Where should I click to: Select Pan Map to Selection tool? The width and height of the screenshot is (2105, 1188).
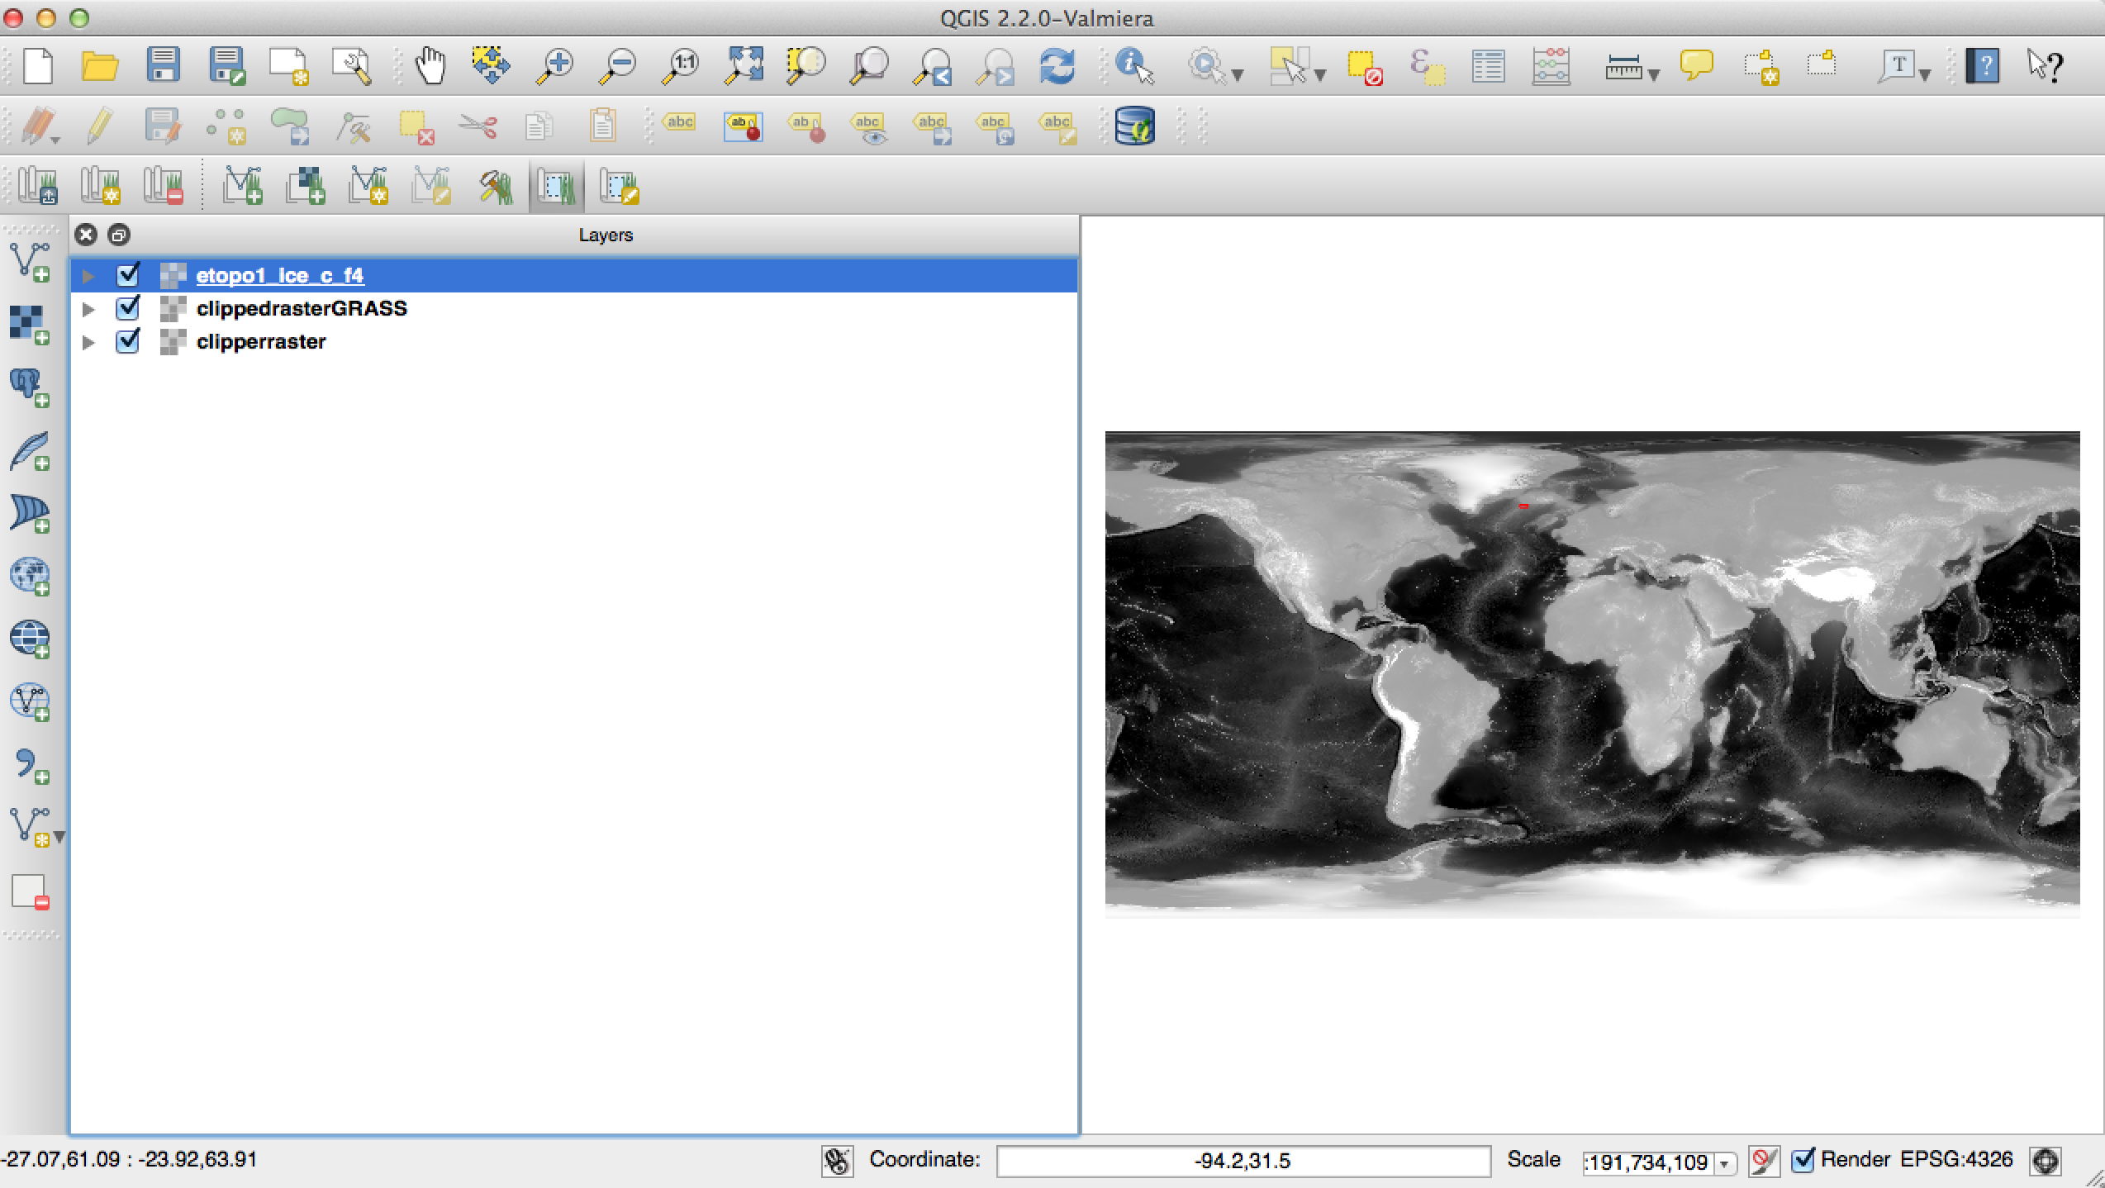click(492, 65)
